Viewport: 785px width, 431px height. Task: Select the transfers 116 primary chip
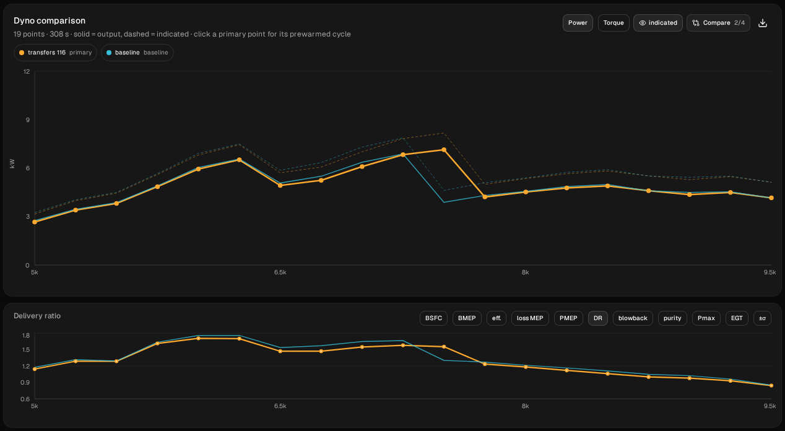[55, 53]
